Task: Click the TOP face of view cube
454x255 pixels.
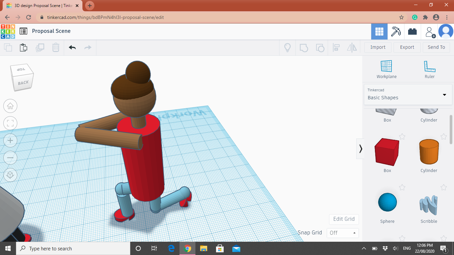Action: click(x=21, y=69)
